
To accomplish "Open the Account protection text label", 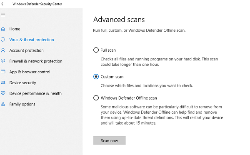I will [x=26, y=50].
